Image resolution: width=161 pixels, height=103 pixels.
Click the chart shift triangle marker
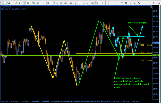(x=137, y=6)
